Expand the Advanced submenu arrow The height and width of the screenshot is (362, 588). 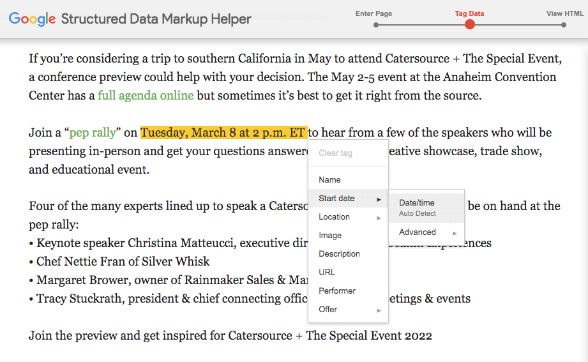tap(455, 233)
